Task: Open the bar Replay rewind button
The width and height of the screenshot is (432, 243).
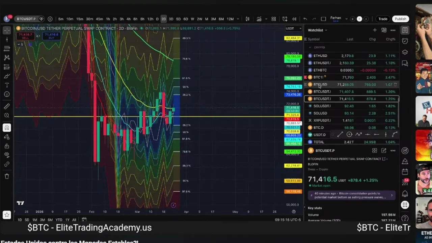Action: coord(294,19)
